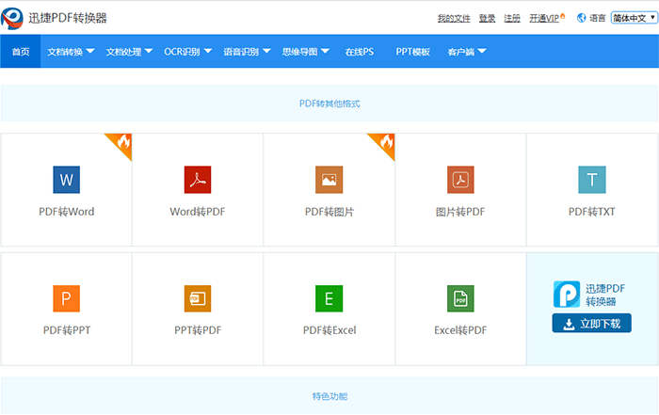This screenshot has height=415, width=659.
Task: Click the flame badge on PDF转图片 card
Action: tap(384, 144)
